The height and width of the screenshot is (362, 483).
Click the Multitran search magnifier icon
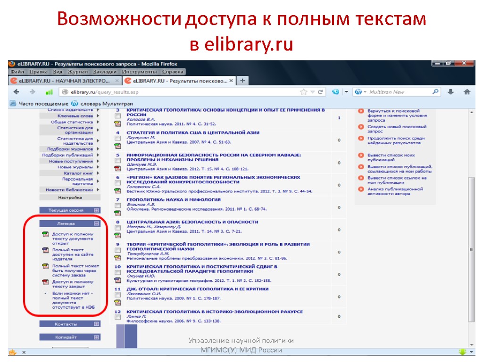pyautogui.click(x=435, y=92)
